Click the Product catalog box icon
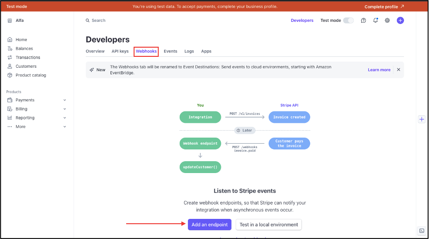 [x=10, y=75]
